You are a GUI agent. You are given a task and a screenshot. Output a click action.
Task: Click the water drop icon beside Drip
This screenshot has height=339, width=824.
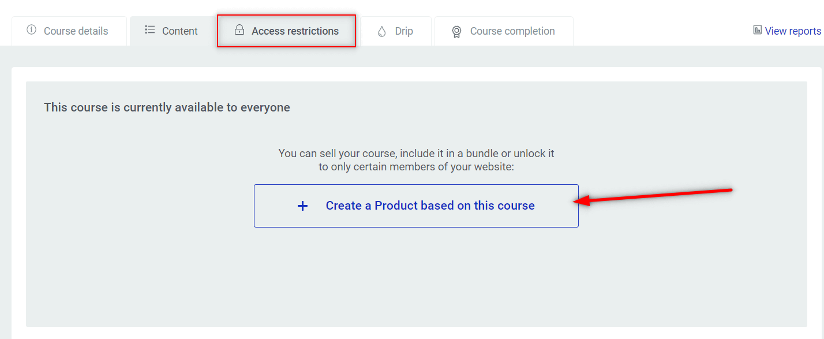[382, 31]
